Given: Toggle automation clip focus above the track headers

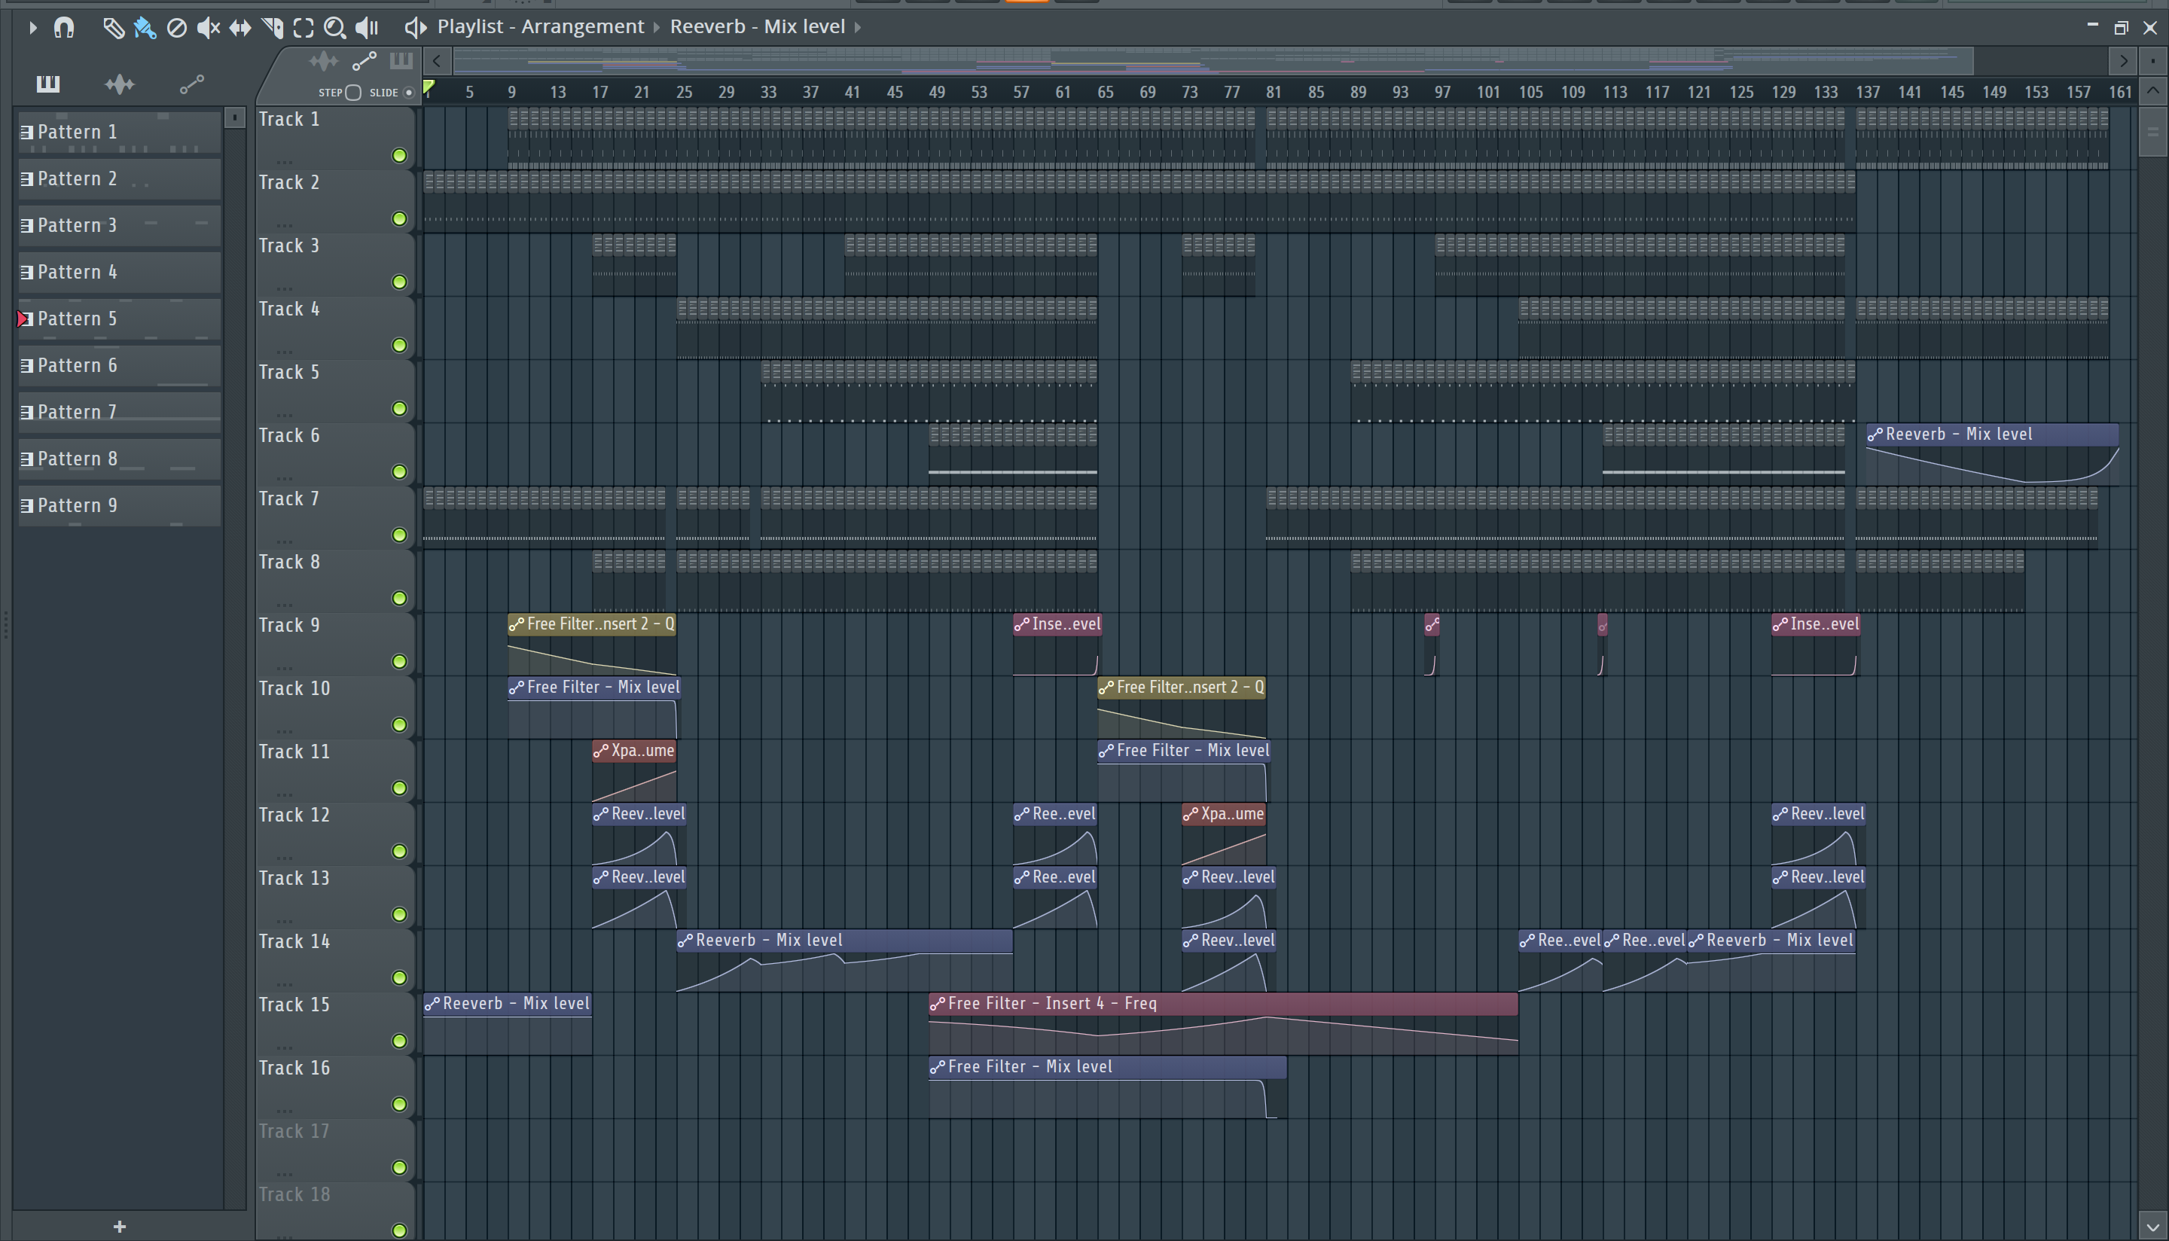Looking at the screenshot, I should pos(364,60).
